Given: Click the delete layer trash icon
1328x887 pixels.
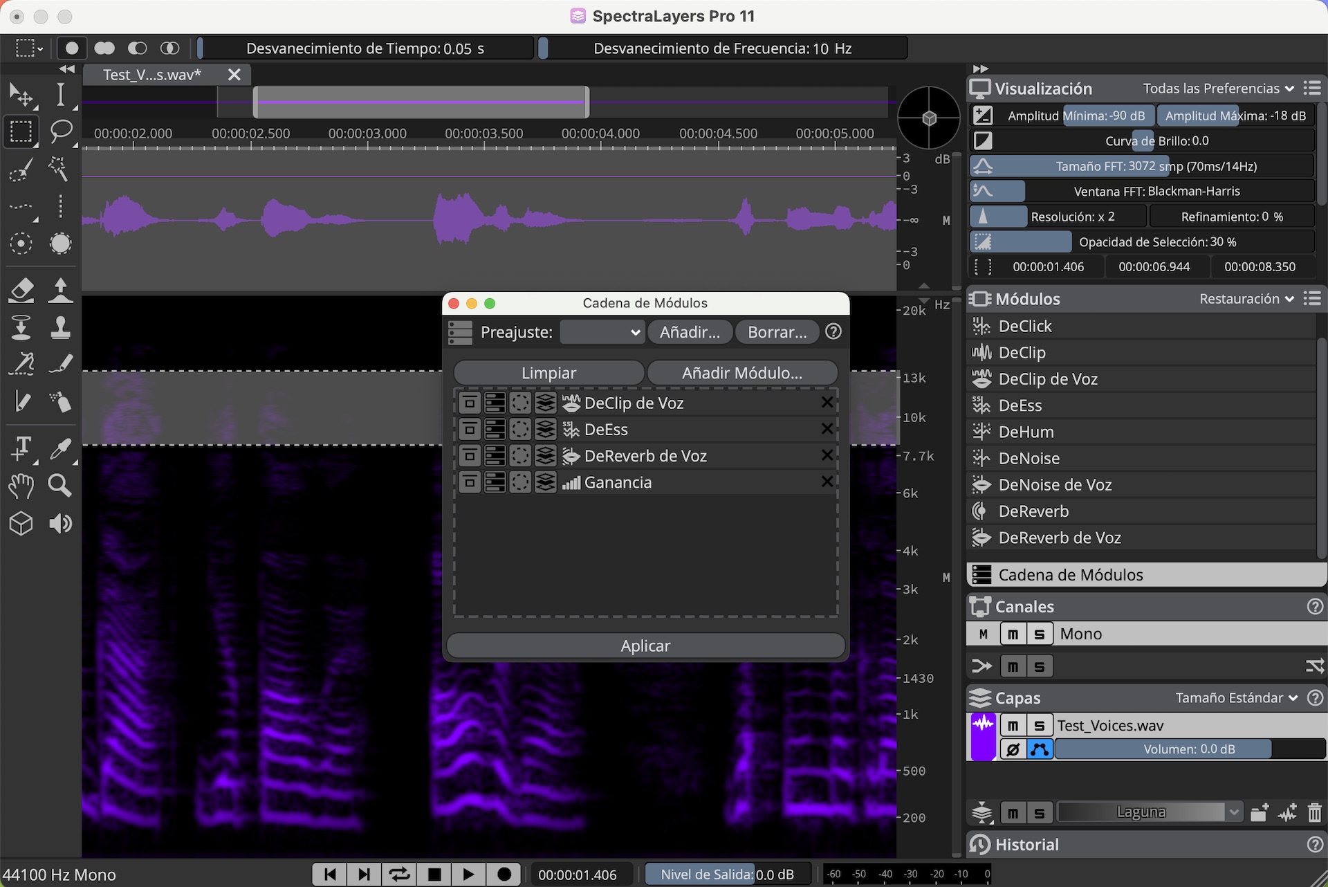Looking at the screenshot, I should tap(1314, 812).
